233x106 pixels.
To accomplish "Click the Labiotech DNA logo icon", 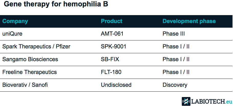I will pyautogui.click(x=186, y=101).
